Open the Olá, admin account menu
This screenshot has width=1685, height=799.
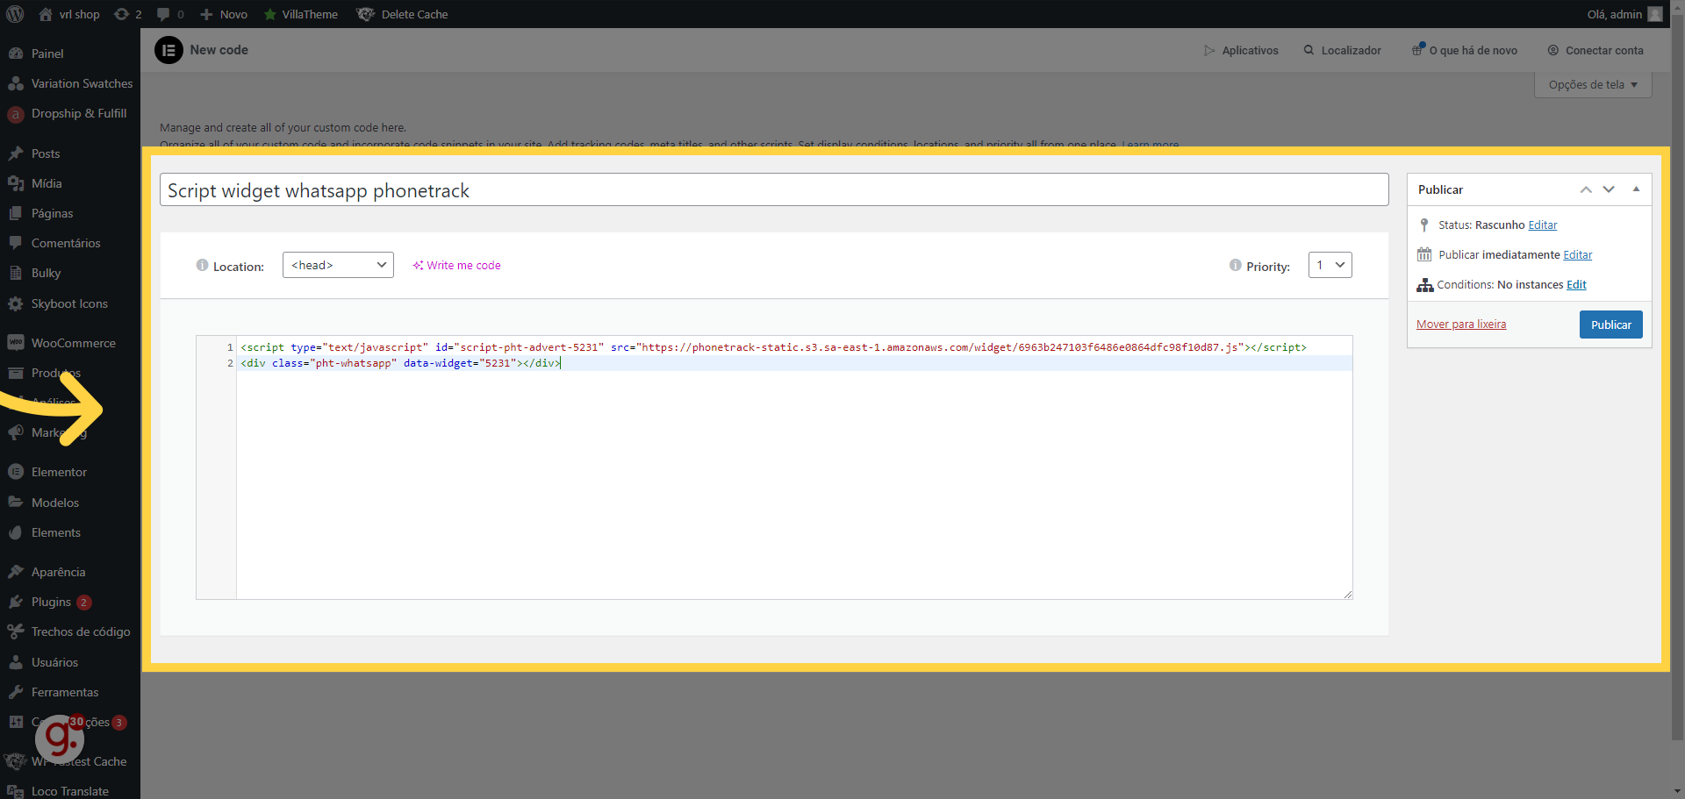coord(1624,14)
